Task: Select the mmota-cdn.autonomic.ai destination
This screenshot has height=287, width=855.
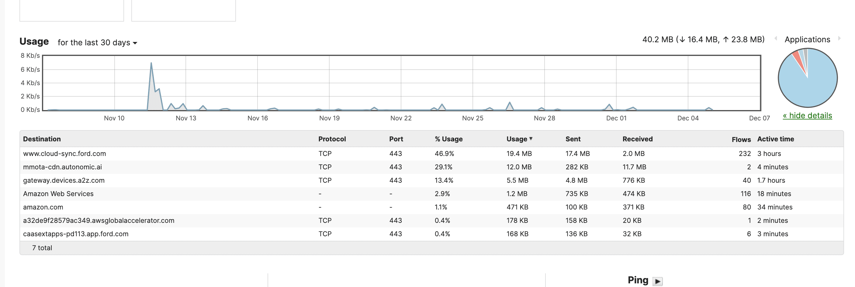Action: pos(62,167)
